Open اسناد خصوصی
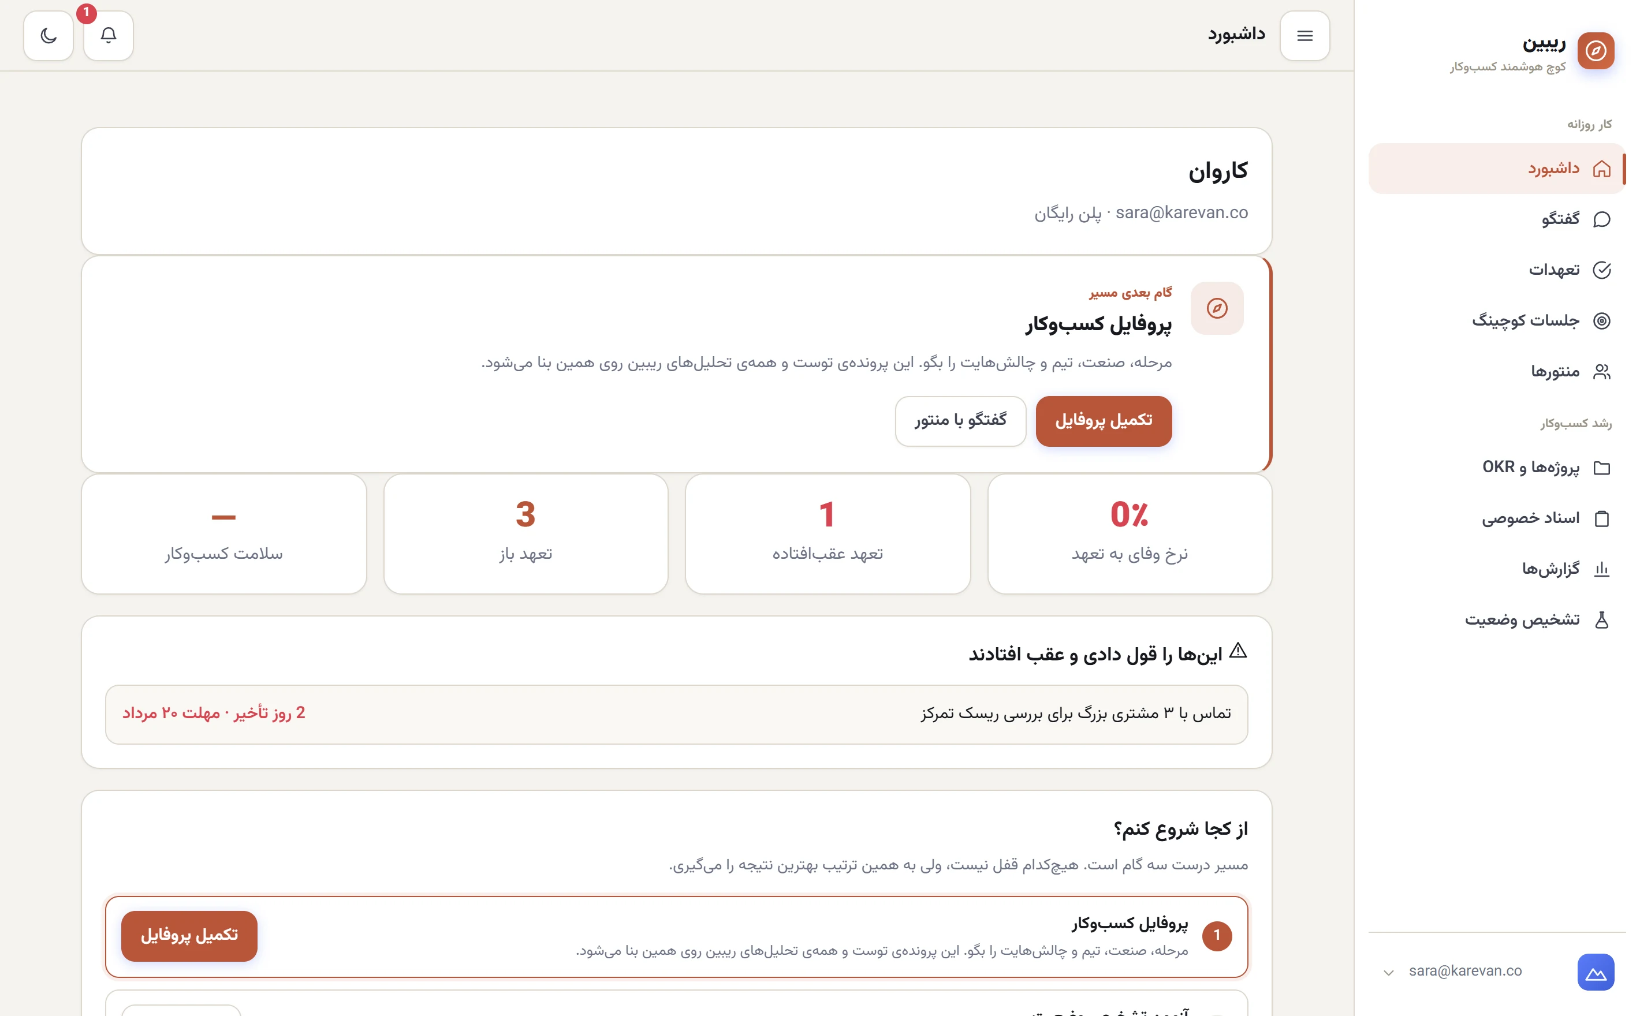This screenshot has height=1016, width=1640. click(x=1496, y=519)
